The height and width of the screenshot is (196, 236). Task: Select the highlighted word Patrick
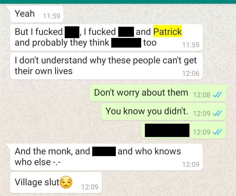click(168, 31)
